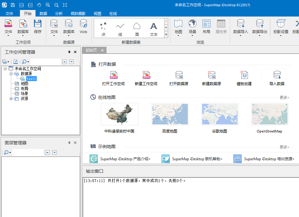The height and width of the screenshot is (217, 299).
Task: Click the zoom out magnifier icon
Action: coord(56,5)
